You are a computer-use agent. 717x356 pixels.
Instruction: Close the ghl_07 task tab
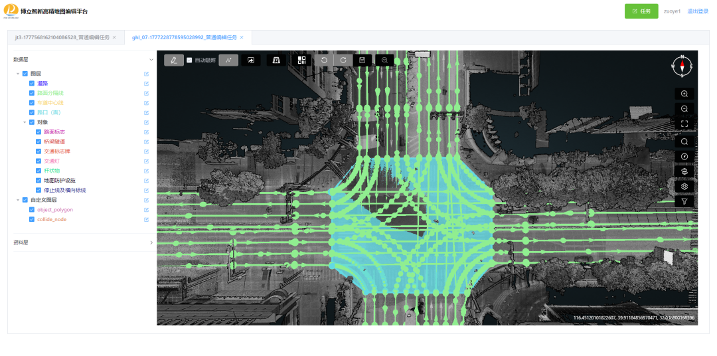(x=242, y=38)
